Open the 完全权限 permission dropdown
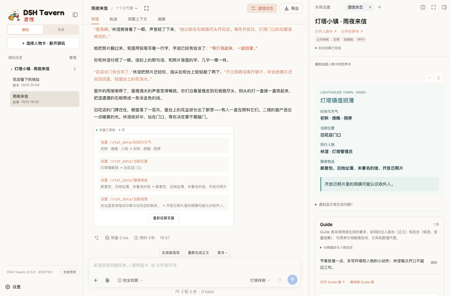Image resolution: width=450 pixels, height=296 pixels. pyautogui.click(x=130, y=280)
